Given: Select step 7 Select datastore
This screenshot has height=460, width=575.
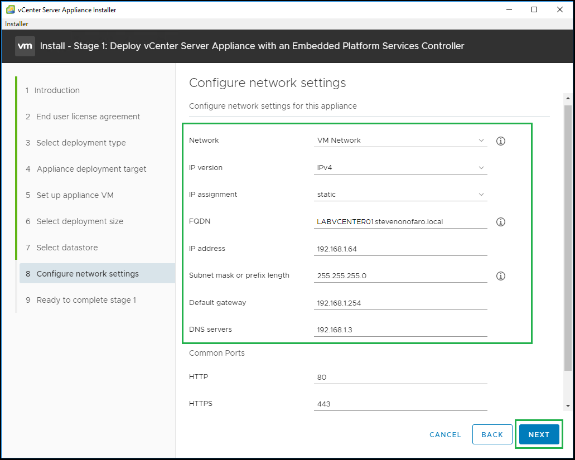Looking at the screenshot, I should coord(66,248).
